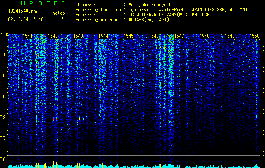
Task: Click the 1545 time marker
Action: point(129,36)
